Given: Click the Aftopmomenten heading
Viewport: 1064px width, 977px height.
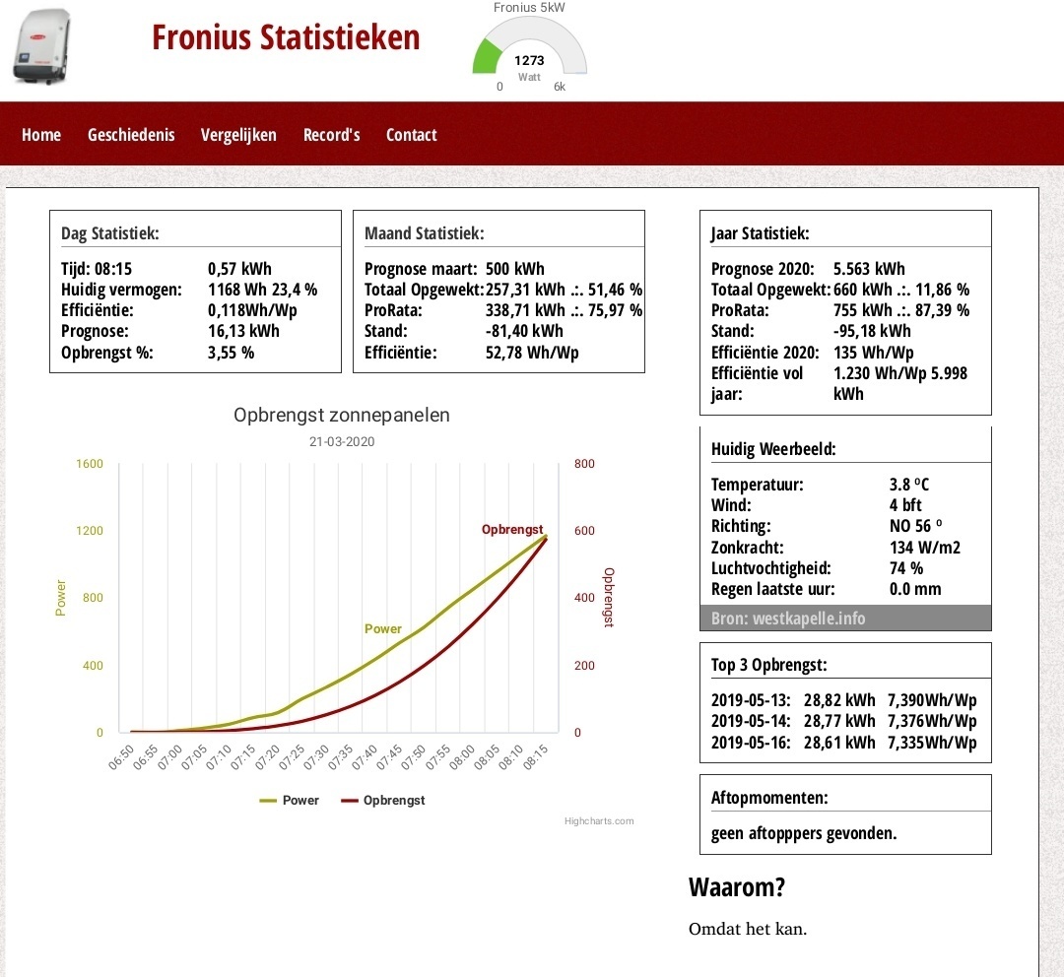Looking at the screenshot, I should [769, 797].
